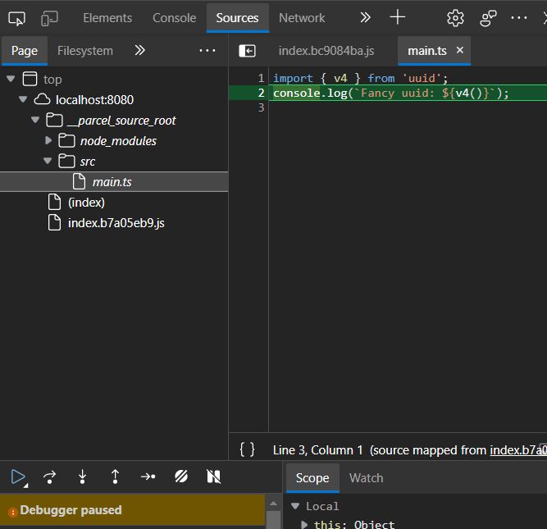
Task: Click the index.b7a05eb9.js file icon
Action: [x=54, y=222]
